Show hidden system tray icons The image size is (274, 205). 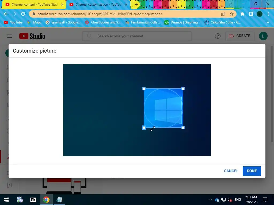coord(210,200)
